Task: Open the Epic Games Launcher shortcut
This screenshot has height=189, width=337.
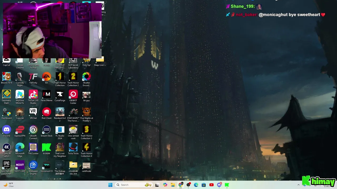Action: click(x=7, y=168)
